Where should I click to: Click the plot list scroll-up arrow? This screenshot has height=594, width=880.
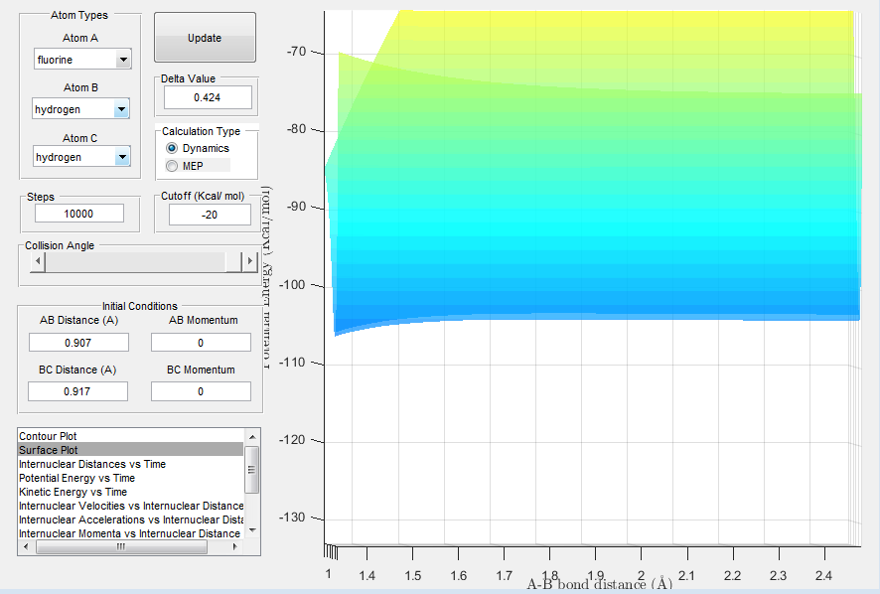pyautogui.click(x=252, y=437)
